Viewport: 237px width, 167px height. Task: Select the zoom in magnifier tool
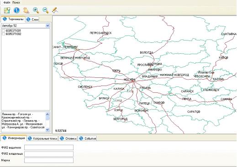pos(36,10)
